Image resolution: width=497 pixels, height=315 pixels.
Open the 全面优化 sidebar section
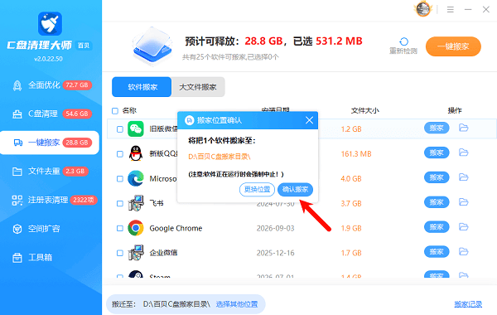coord(51,85)
